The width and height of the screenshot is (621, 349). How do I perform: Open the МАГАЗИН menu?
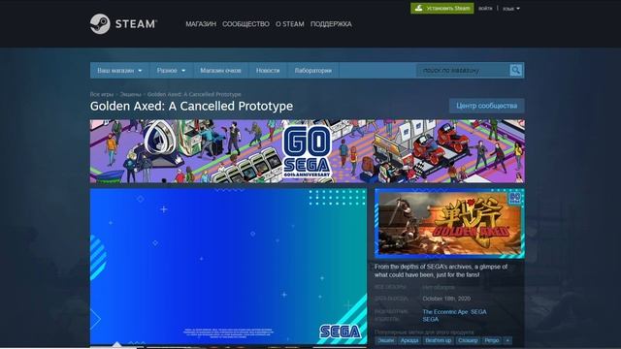coord(201,24)
